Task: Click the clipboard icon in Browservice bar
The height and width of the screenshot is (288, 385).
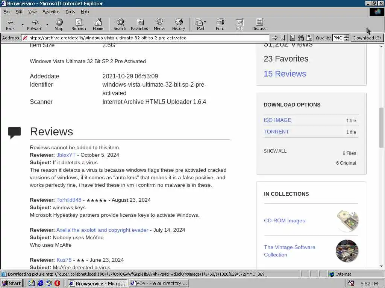Action: 309,38
